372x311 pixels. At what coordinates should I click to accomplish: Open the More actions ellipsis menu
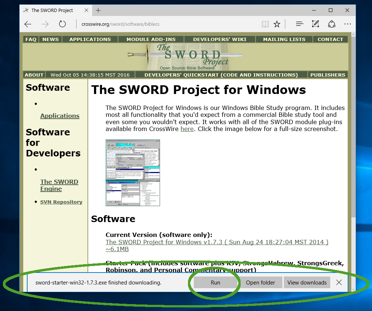tap(347, 24)
